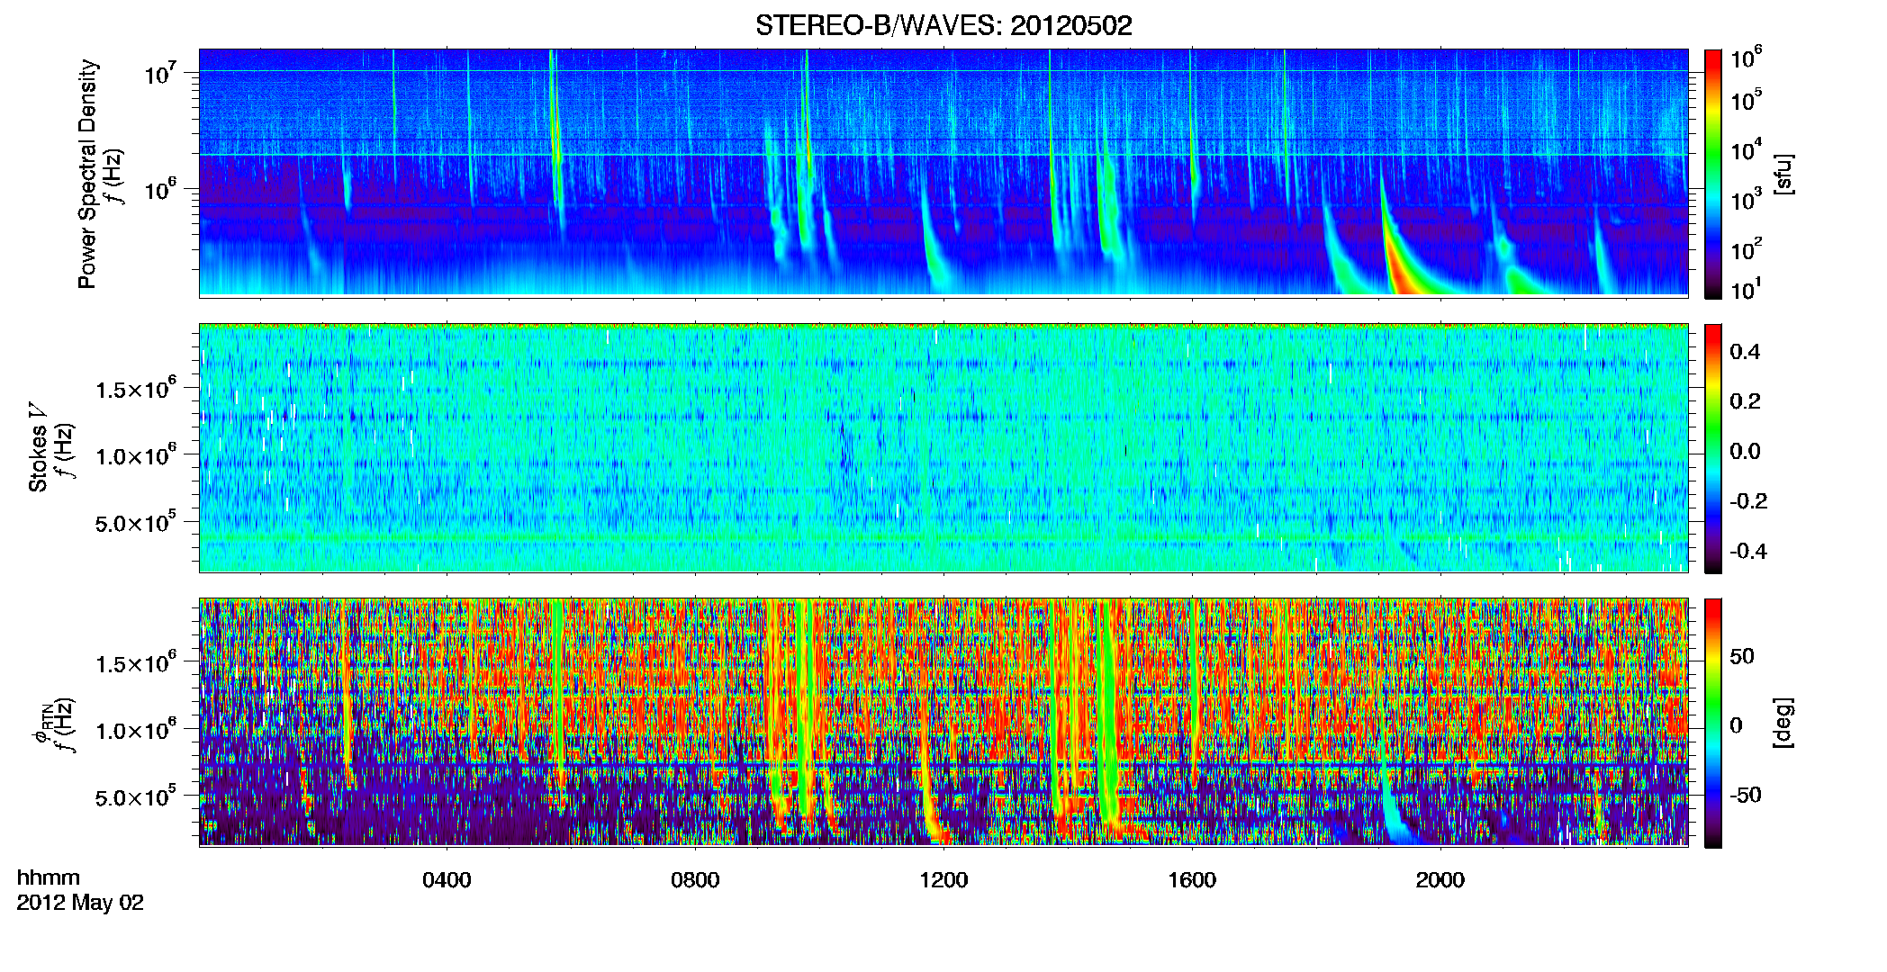
Task: Click the Power Spectral Density spectrogram panel
Action: (x=943, y=173)
